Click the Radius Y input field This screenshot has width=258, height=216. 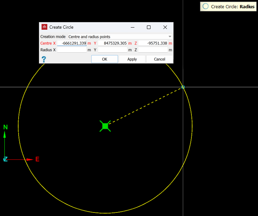113,50
